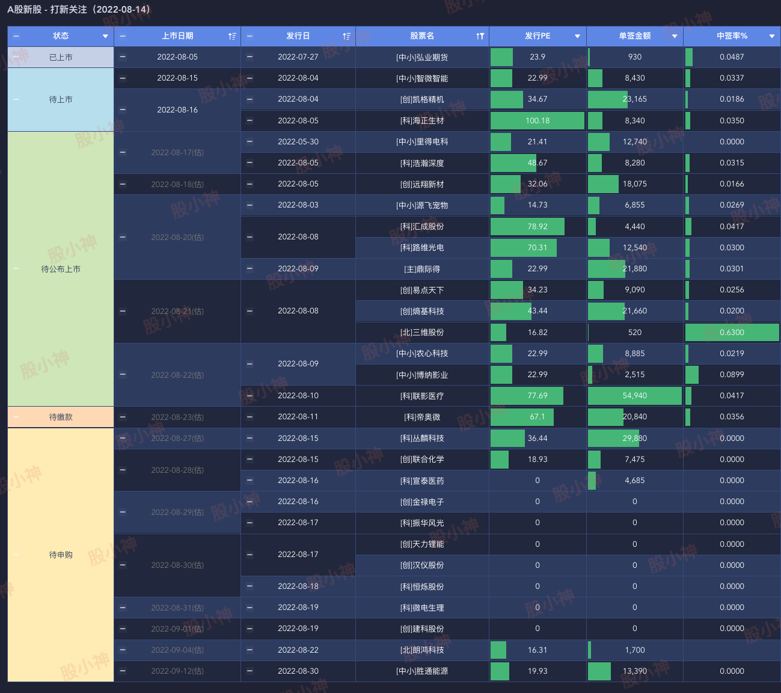Select the 54,940 amount bar for 联影医疗

(635, 396)
